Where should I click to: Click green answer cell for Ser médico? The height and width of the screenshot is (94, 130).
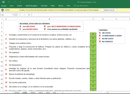tap(93, 61)
